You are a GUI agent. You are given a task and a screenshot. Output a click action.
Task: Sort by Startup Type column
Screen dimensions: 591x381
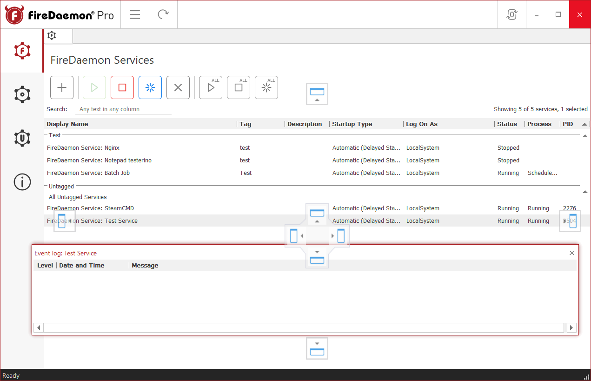pos(366,124)
